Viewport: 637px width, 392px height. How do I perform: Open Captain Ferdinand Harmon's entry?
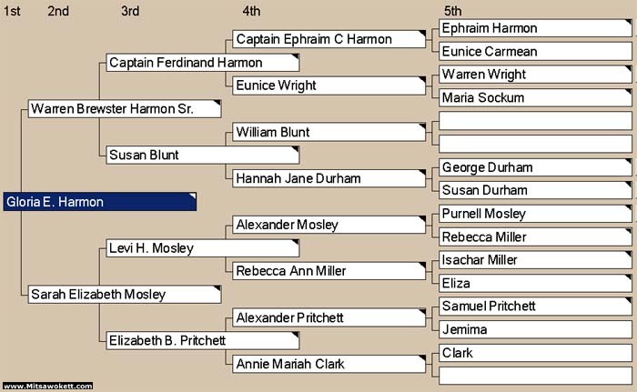(202, 63)
